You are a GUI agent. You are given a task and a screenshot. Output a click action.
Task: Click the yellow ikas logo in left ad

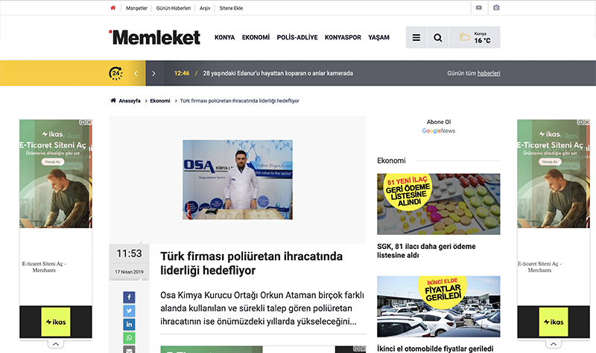point(56,322)
